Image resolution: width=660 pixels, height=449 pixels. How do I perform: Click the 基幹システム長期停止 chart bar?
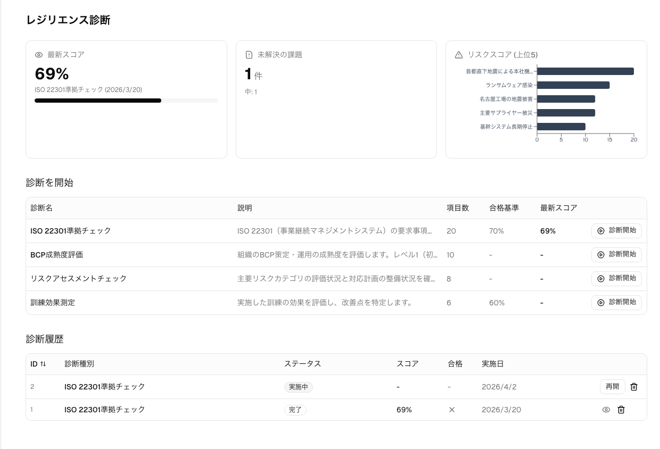[561, 127]
